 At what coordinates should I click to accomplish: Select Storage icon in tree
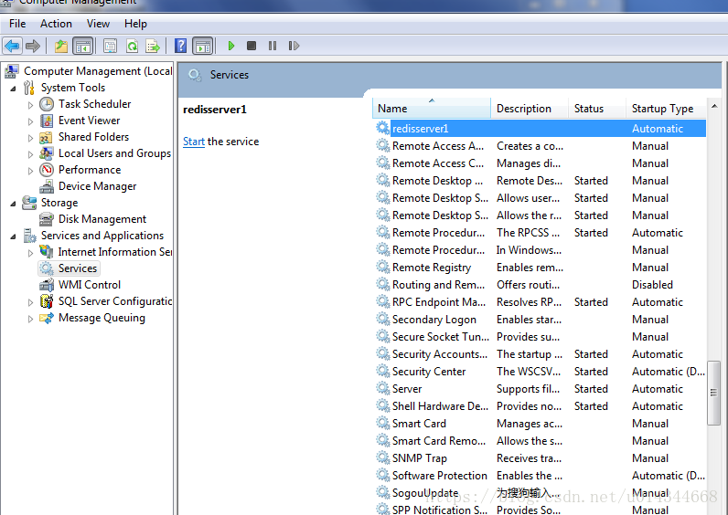(x=29, y=203)
